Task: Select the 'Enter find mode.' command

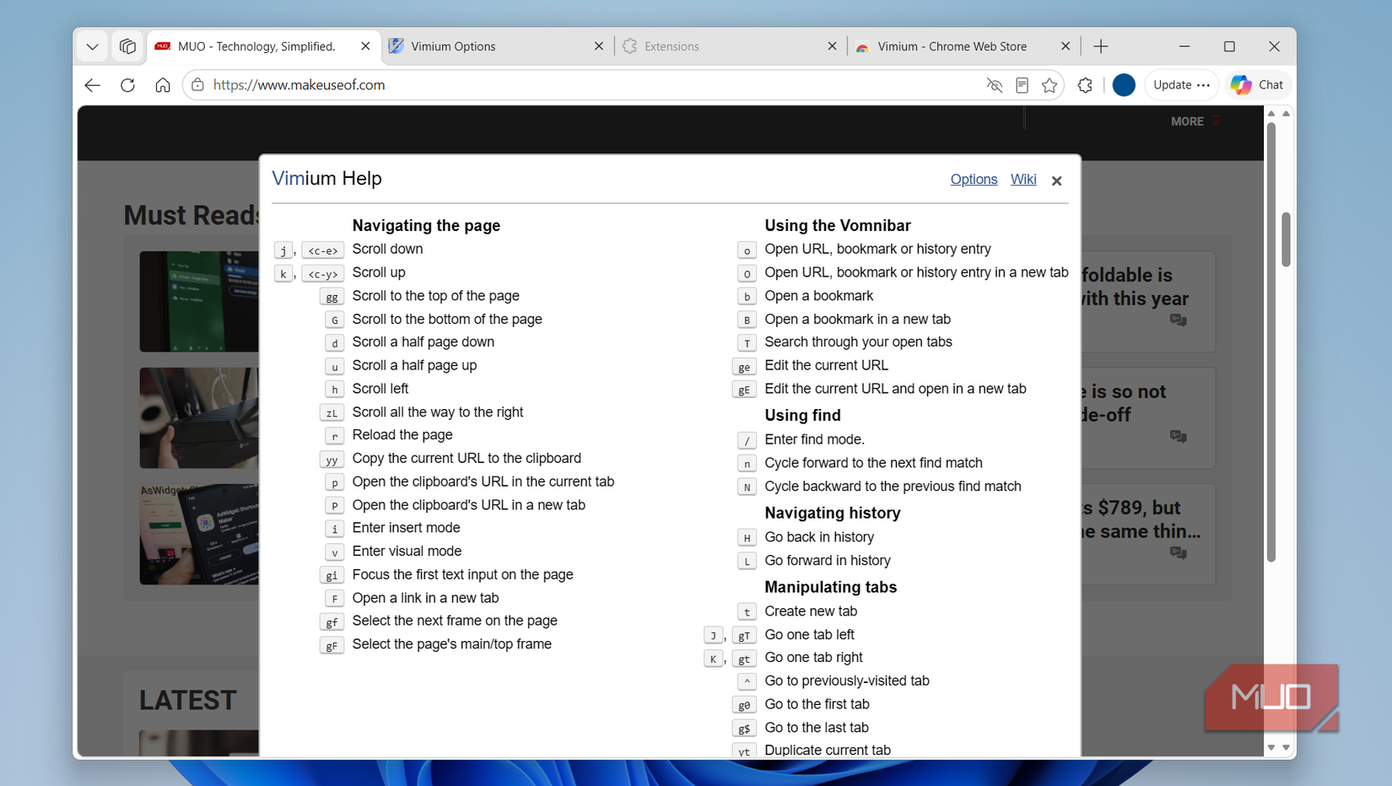Action: [814, 439]
